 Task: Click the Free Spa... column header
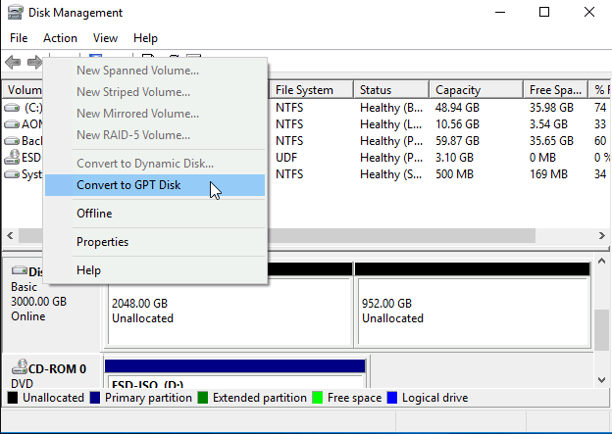[x=555, y=90]
